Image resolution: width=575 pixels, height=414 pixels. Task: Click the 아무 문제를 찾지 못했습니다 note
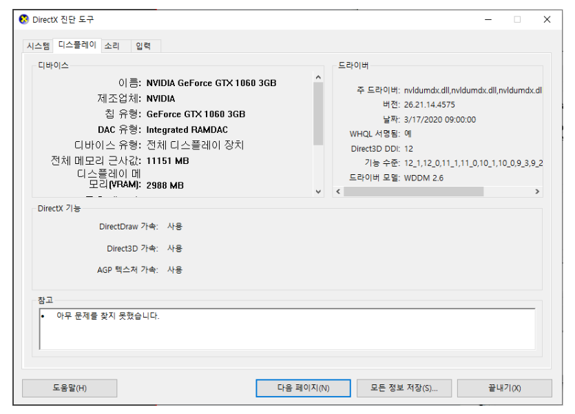click(108, 315)
